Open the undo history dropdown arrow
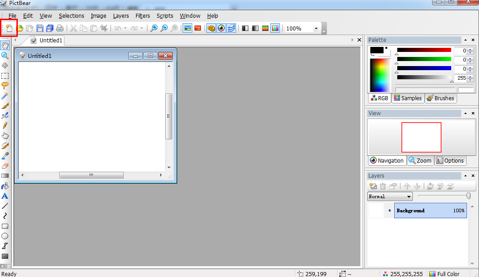Screen dimensions: 479x277 coord(125,28)
